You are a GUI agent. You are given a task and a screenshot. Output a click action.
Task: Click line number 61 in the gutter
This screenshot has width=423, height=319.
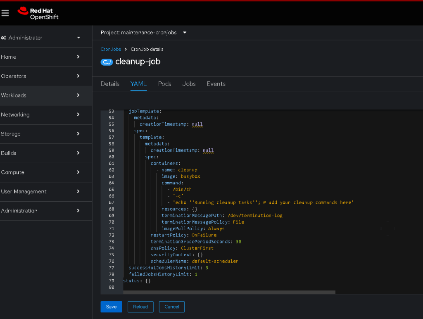pos(112,164)
